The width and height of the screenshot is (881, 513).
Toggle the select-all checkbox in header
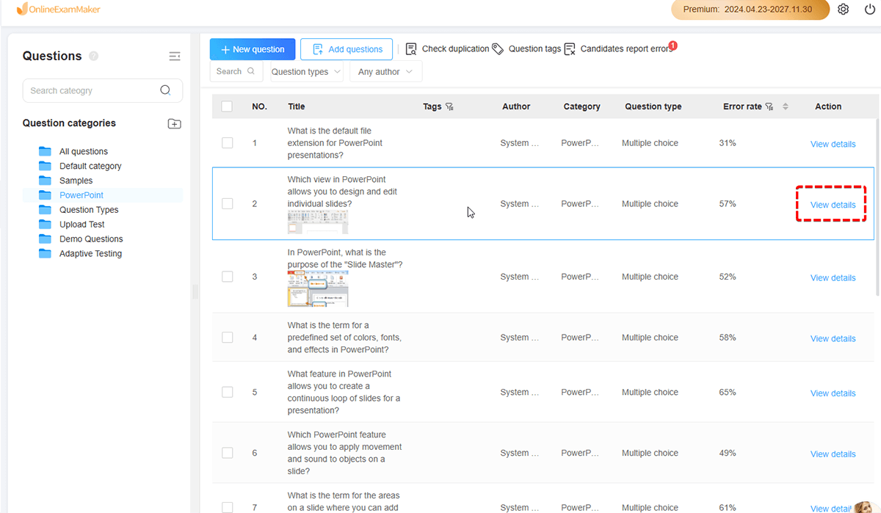pos(227,106)
